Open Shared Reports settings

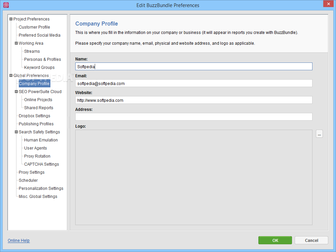point(39,108)
